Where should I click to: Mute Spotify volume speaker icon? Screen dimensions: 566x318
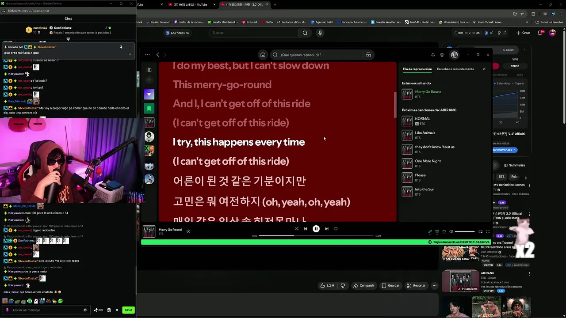(451, 231)
